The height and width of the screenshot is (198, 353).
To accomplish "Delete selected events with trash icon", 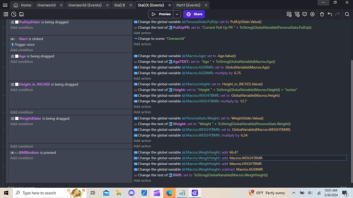I will 322,14.
